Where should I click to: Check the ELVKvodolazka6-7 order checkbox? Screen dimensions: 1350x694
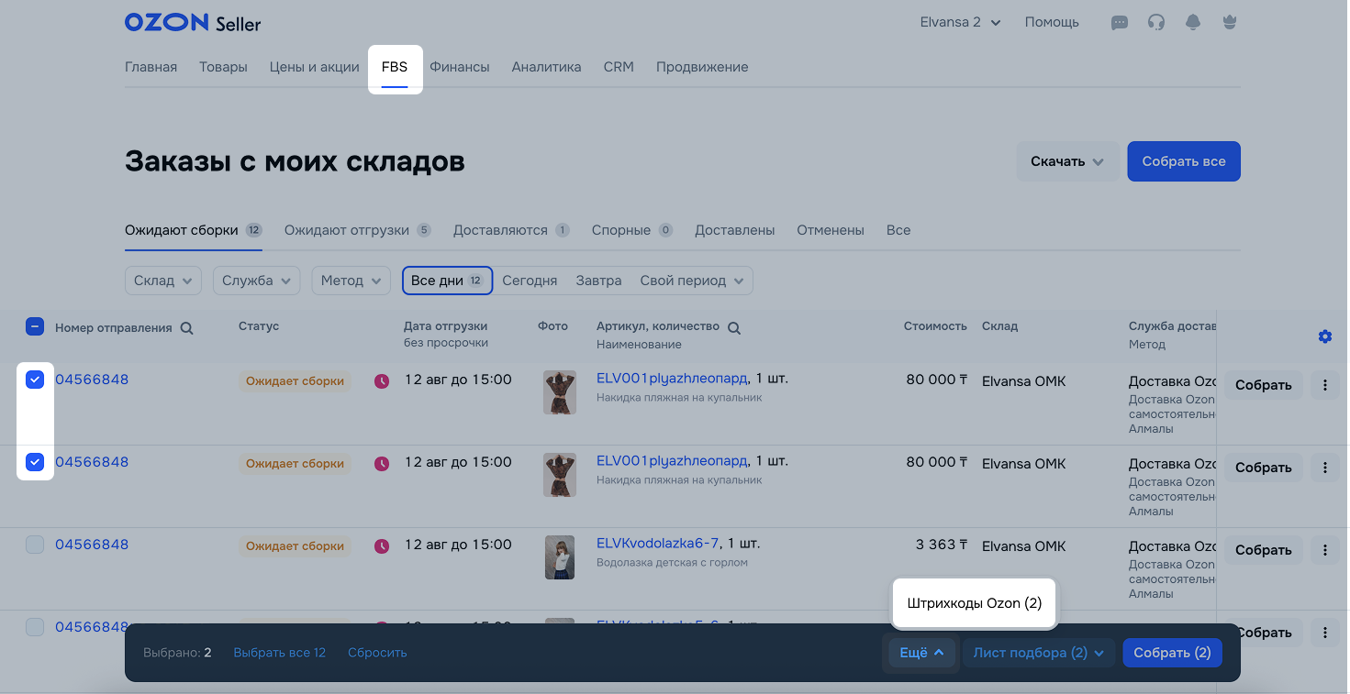click(x=35, y=545)
